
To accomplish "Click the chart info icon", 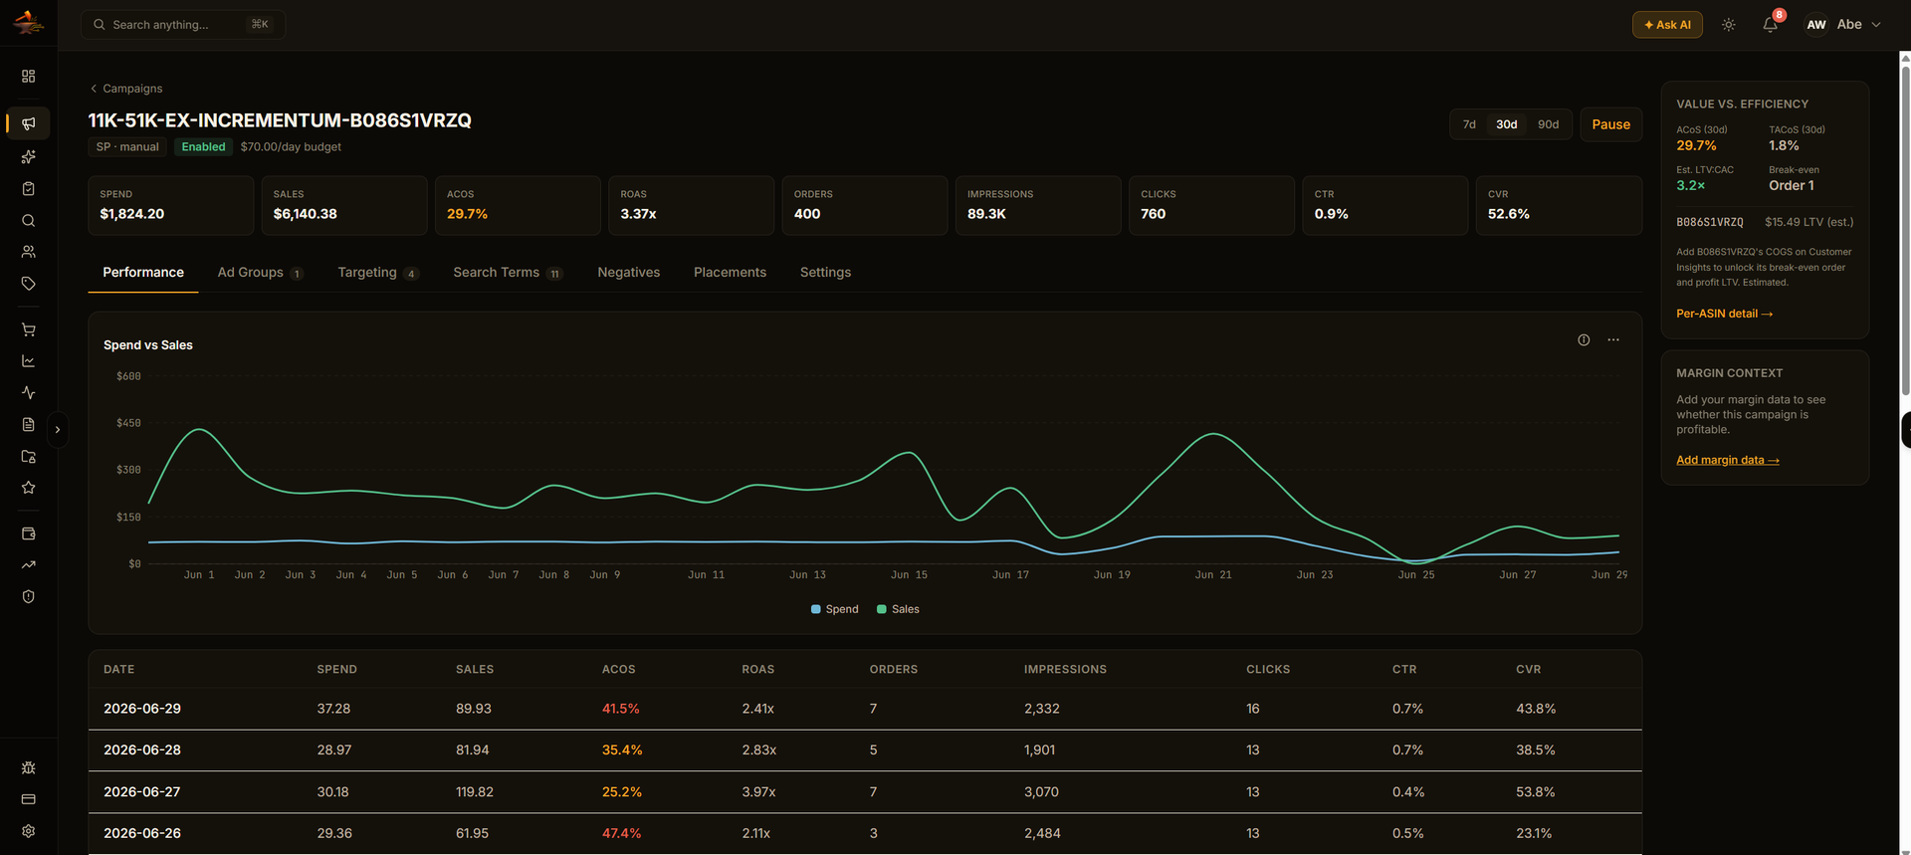I will [1584, 340].
